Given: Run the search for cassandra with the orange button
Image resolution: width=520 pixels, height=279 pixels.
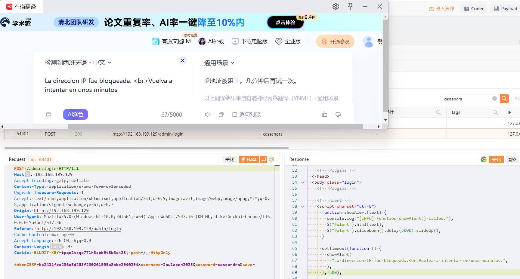Looking at the screenshot, I should (504, 99).
